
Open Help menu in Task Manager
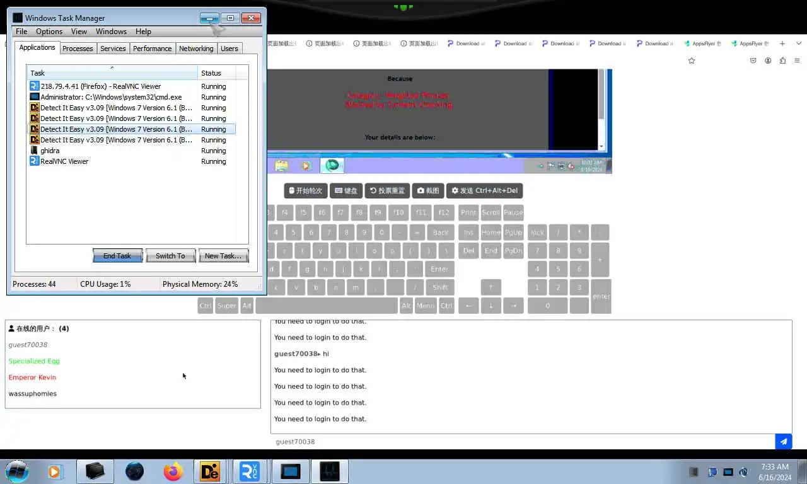coord(143,32)
